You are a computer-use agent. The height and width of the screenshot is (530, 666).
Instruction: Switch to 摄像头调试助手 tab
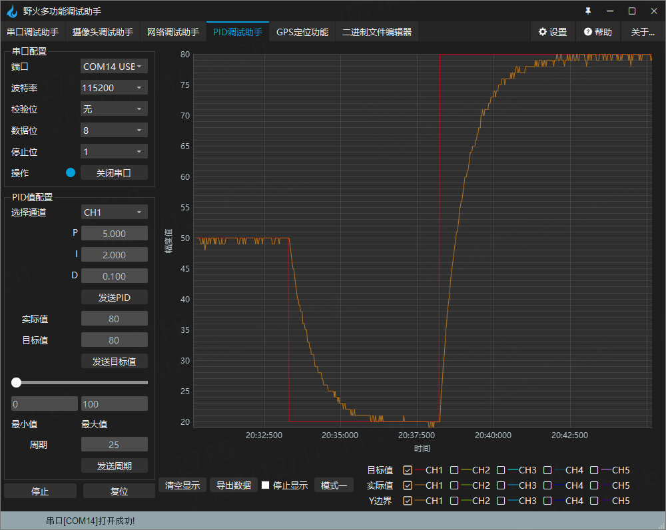[103, 32]
